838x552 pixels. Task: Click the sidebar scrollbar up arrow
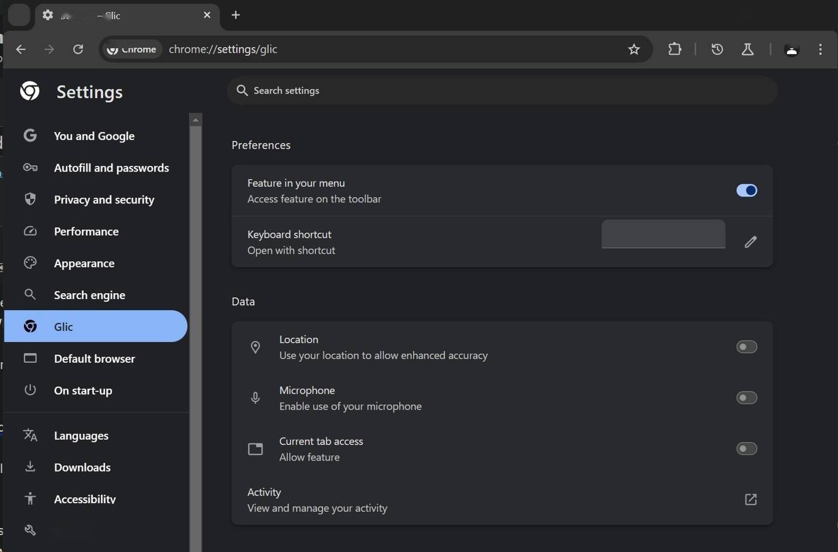(x=196, y=120)
